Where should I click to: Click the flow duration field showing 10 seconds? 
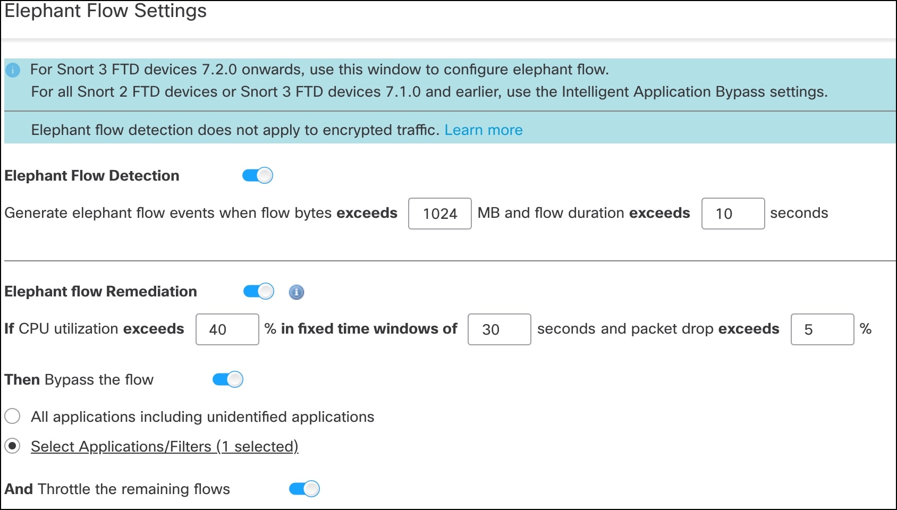click(733, 214)
